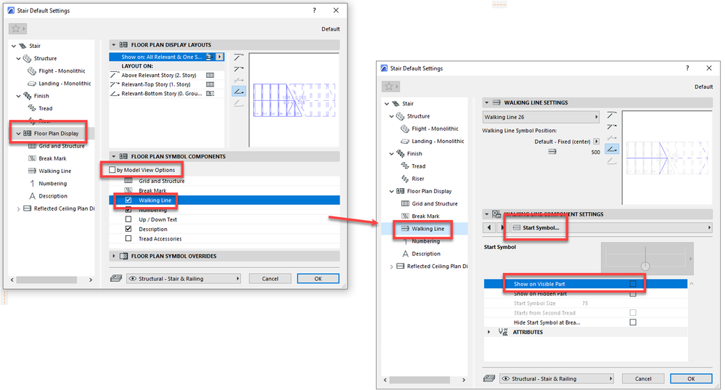Enable Tread Accessories checkbox
This screenshot has width=725, height=390.
click(x=128, y=239)
